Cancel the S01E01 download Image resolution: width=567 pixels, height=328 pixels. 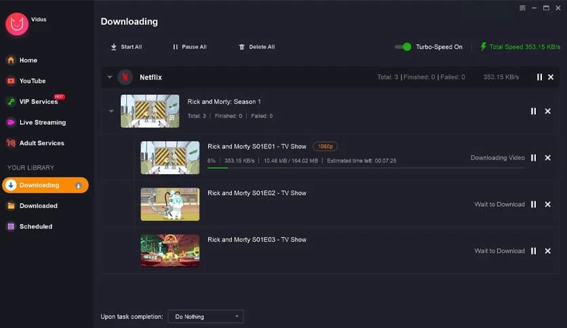pos(548,158)
